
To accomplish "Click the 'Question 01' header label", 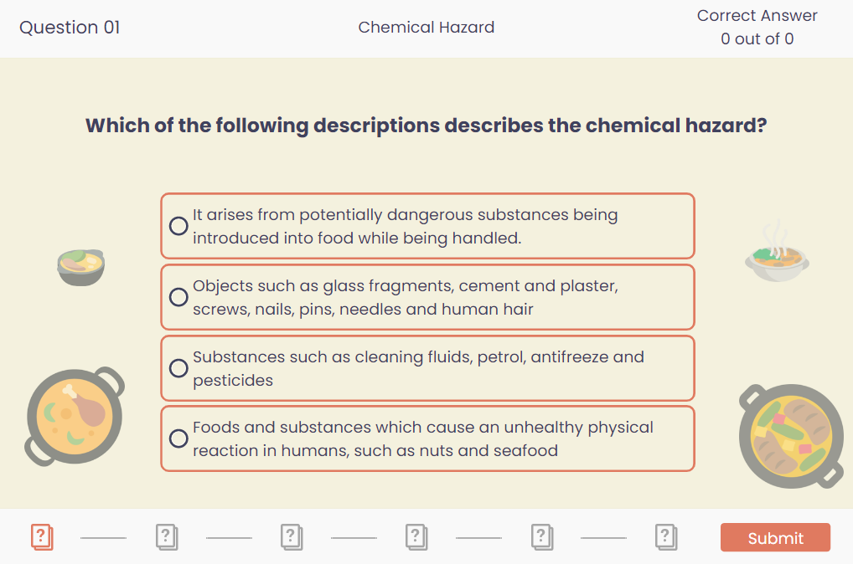I will pos(70,28).
